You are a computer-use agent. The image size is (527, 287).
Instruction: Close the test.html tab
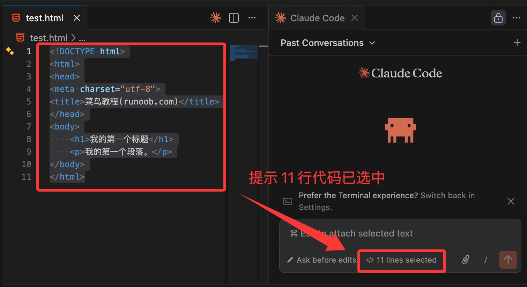(x=77, y=18)
